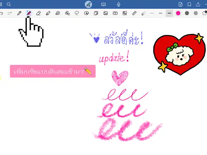Open the share and export menu
The height and width of the screenshot is (155, 207).
click(198, 4)
